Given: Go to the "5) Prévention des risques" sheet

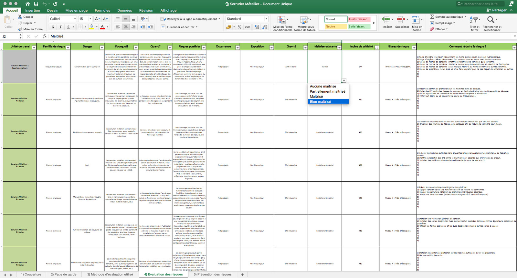Looking at the screenshot, I should point(213,274).
